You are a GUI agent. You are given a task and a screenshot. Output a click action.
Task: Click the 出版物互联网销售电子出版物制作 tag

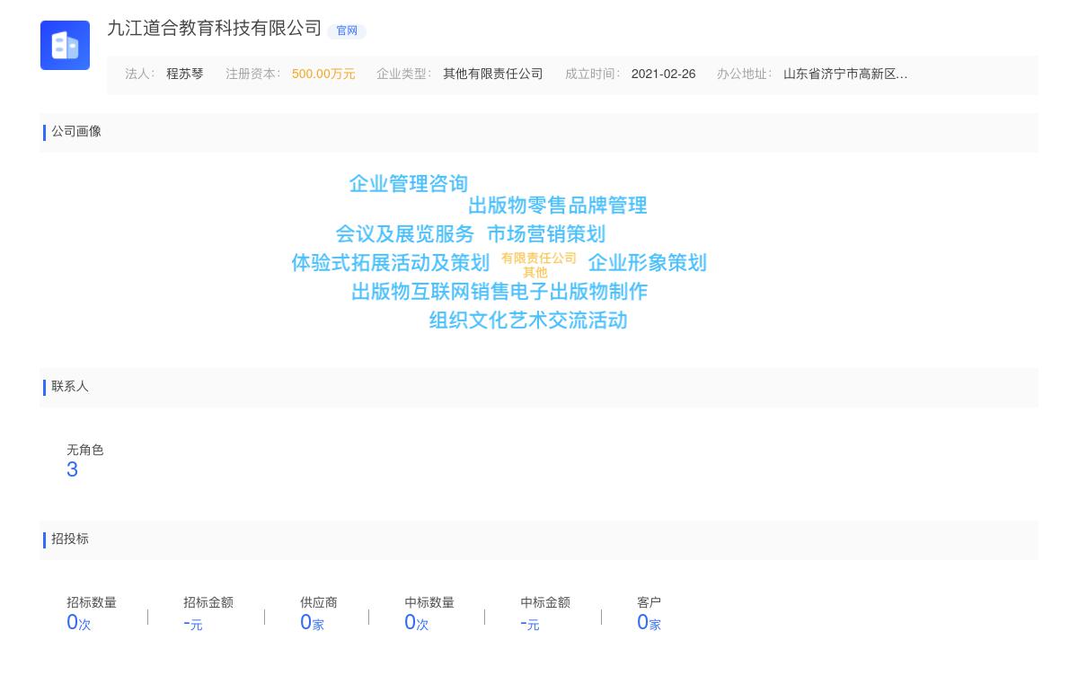tap(499, 292)
